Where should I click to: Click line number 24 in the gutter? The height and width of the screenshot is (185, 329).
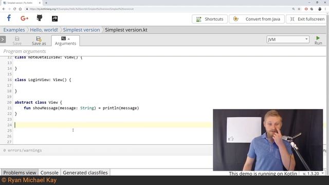(x=9, y=125)
